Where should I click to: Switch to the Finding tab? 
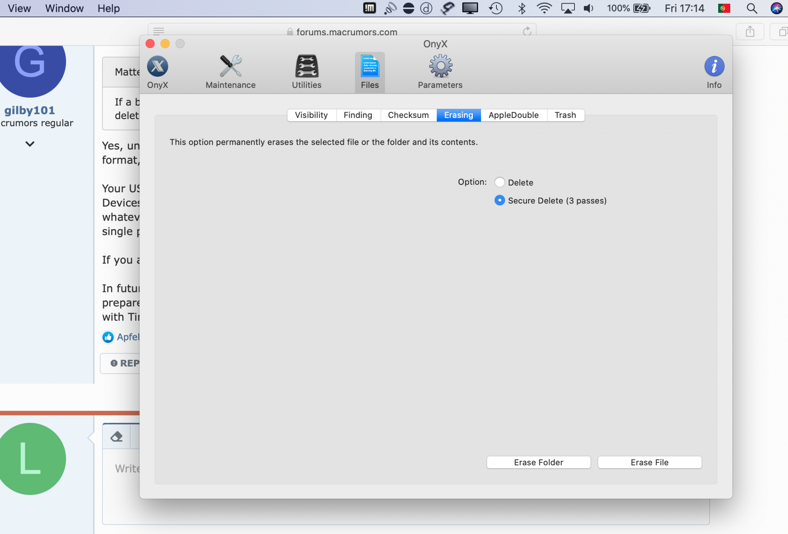tap(358, 115)
